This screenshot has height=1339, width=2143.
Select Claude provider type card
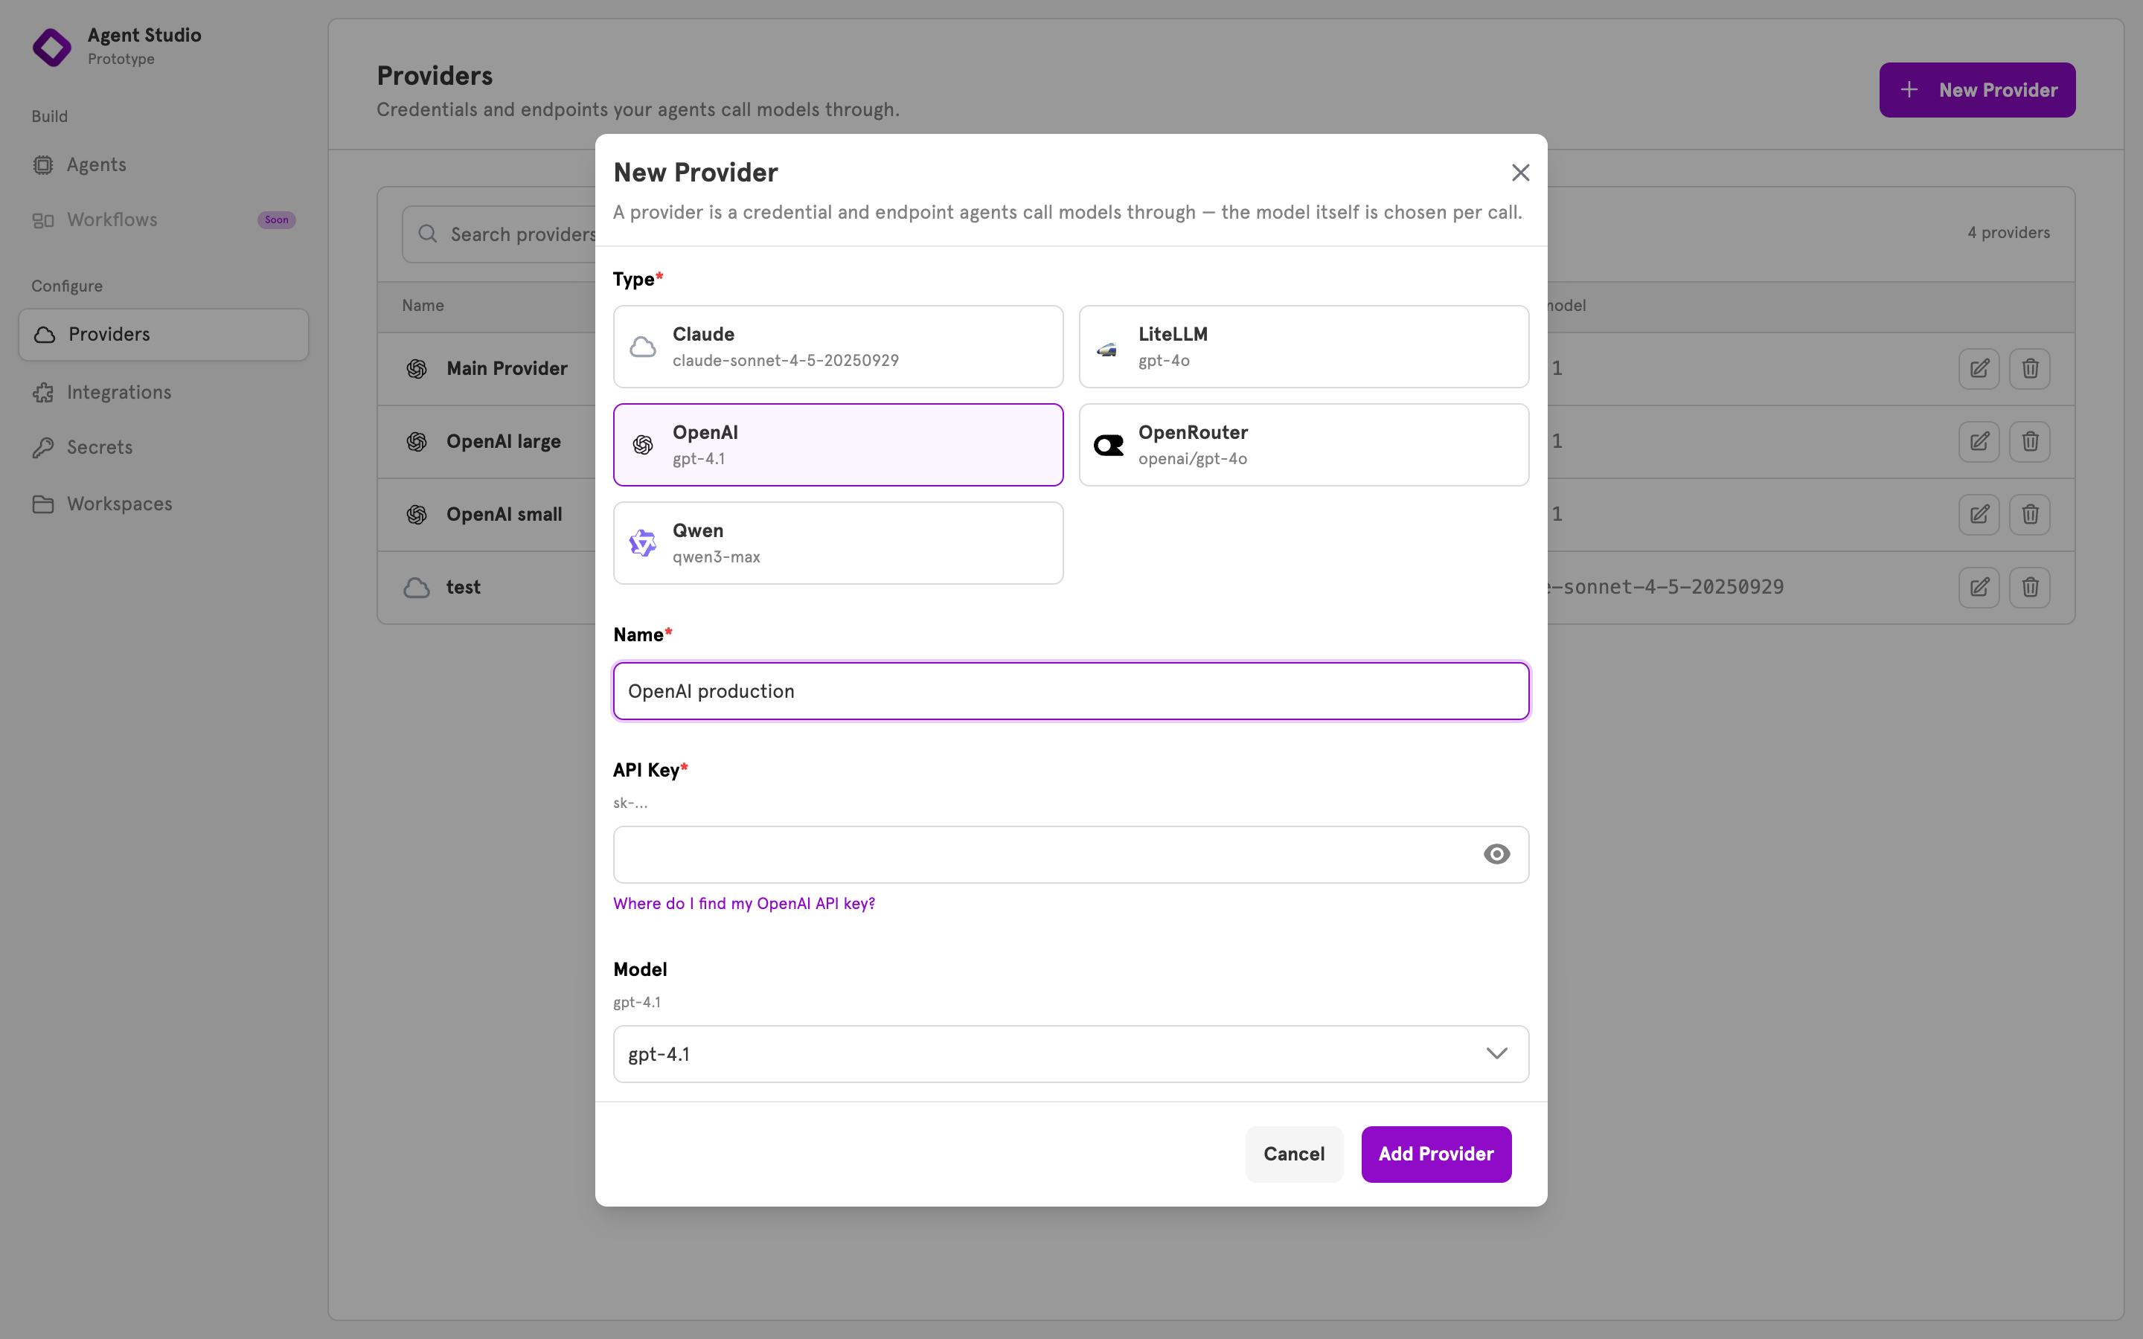(838, 346)
